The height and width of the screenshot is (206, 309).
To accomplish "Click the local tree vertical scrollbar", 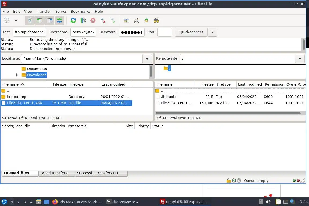I will (x=151, y=71).
